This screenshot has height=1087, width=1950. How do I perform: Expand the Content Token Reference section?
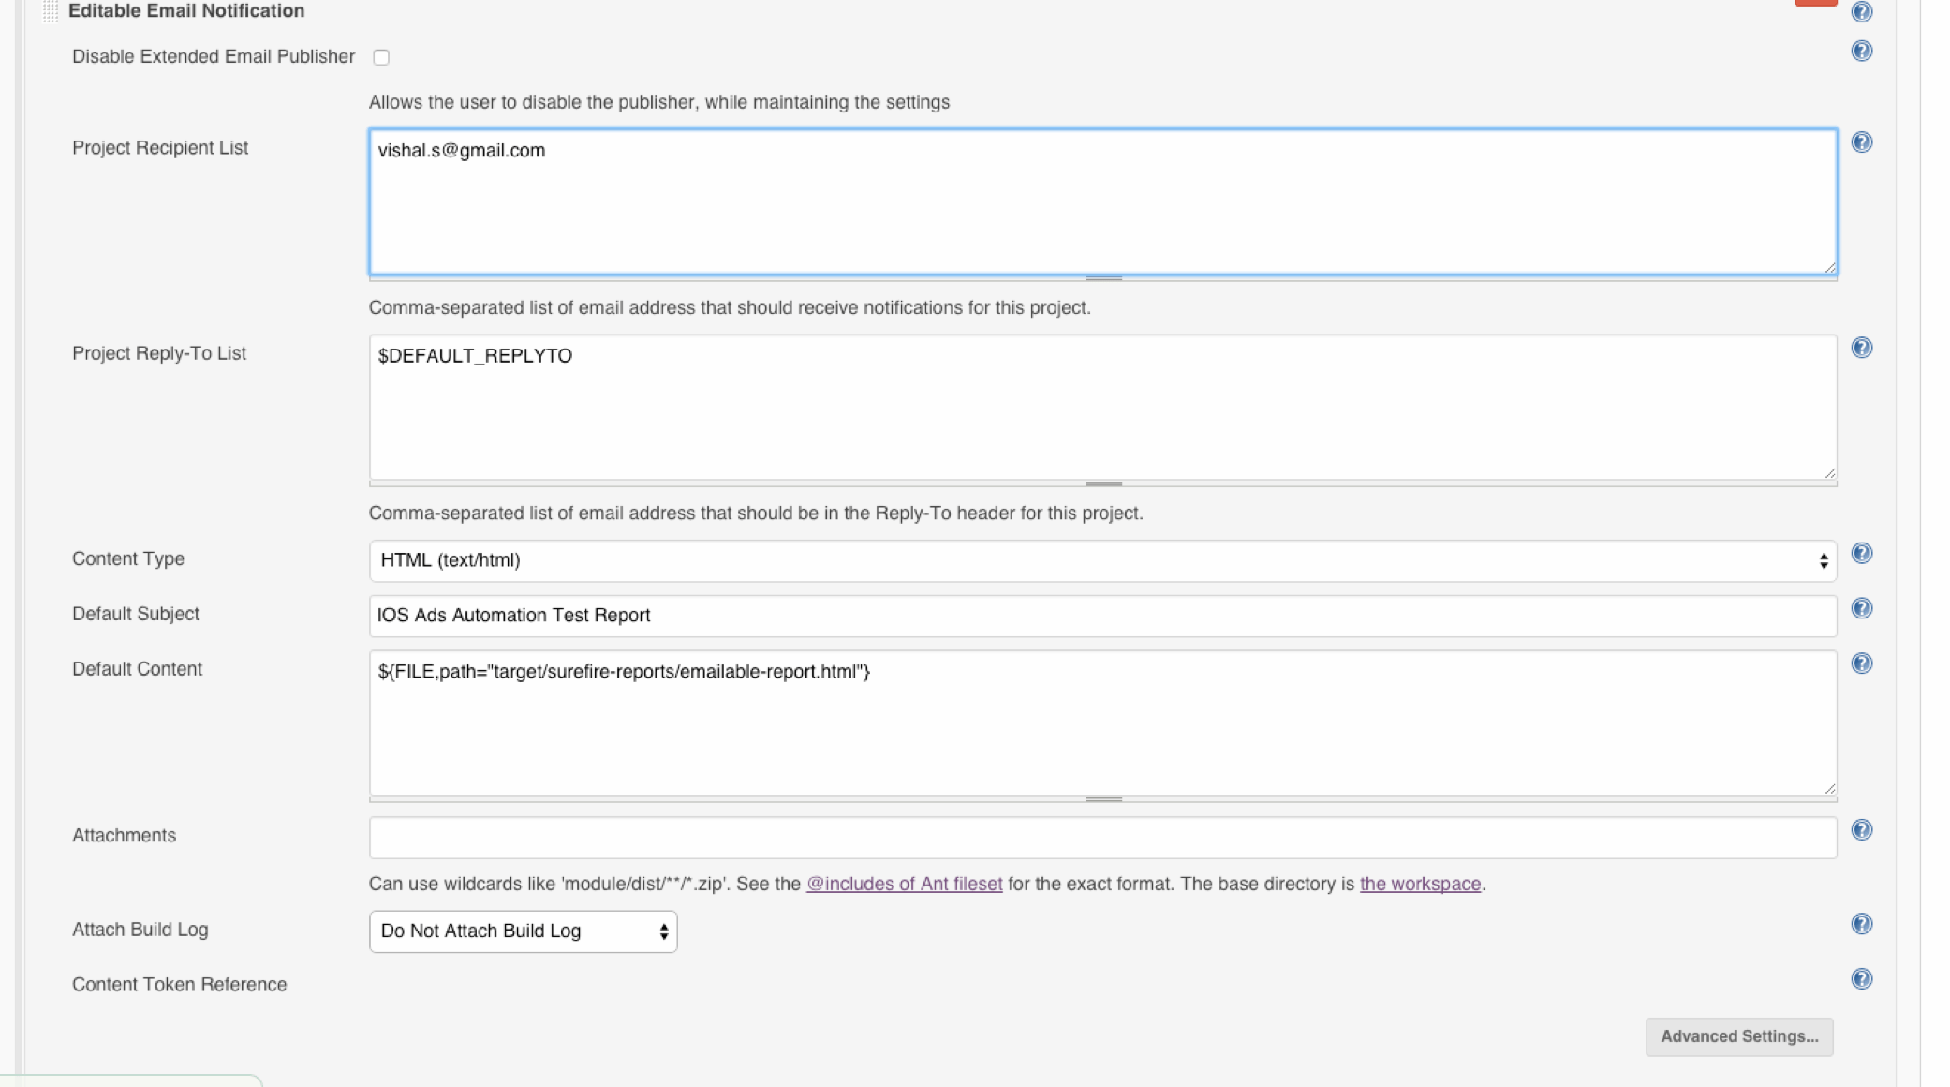tap(179, 984)
